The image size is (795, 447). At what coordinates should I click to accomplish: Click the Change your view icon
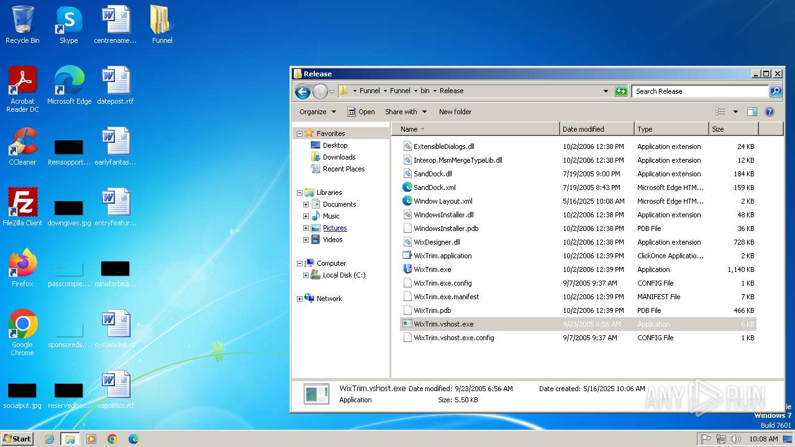click(x=720, y=112)
